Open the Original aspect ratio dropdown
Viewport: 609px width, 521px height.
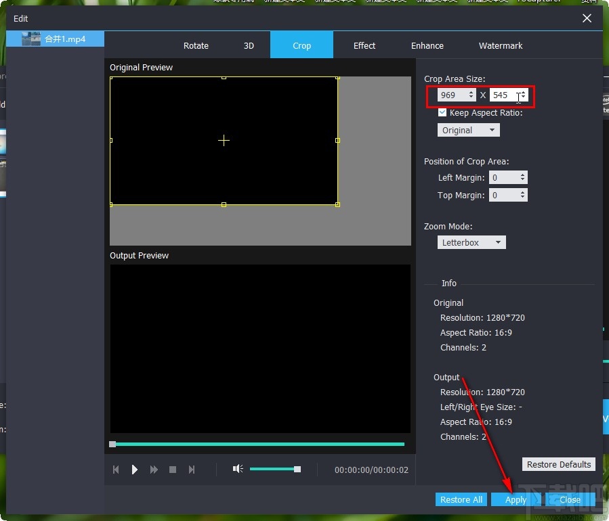(469, 130)
